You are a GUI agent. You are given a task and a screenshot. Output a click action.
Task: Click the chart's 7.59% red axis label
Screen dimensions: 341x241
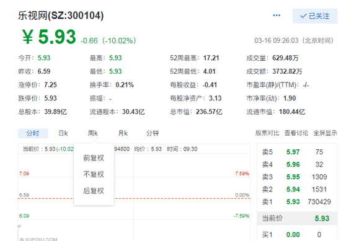[242, 173]
